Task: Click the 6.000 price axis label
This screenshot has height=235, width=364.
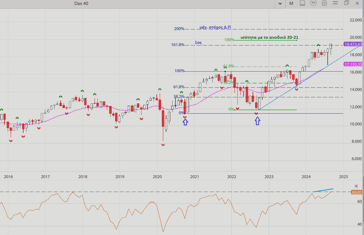Action: click(357, 159)
